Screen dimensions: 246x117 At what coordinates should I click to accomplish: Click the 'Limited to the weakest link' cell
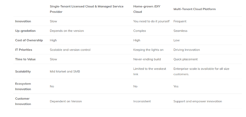click(150, 71)
